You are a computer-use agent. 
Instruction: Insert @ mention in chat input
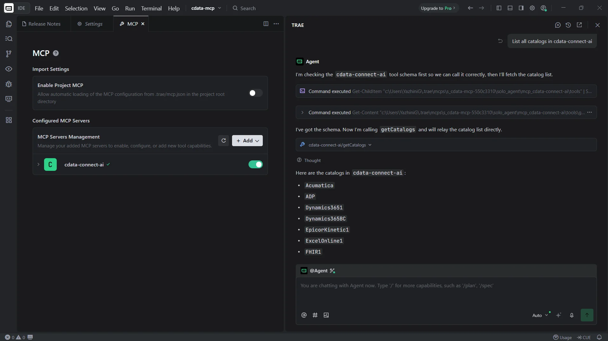[x=304, y=315]
